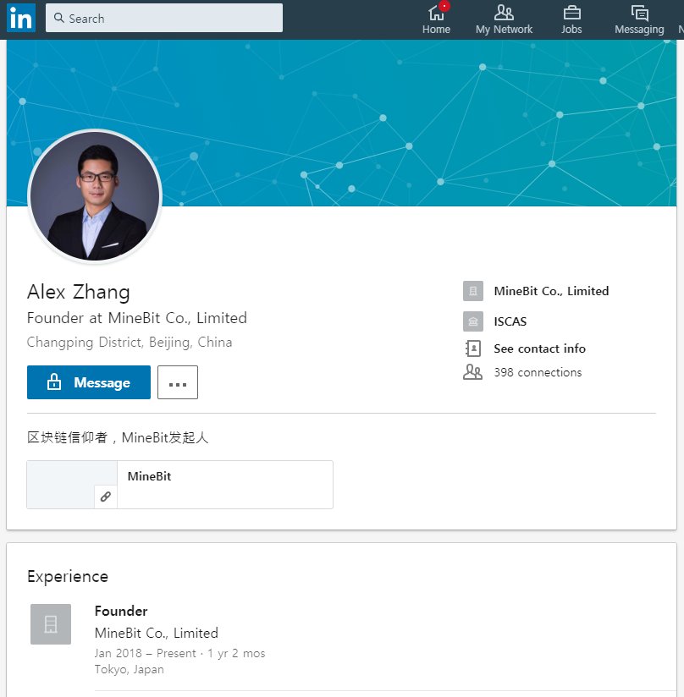Open the Jobs tab

click(571, 19)
